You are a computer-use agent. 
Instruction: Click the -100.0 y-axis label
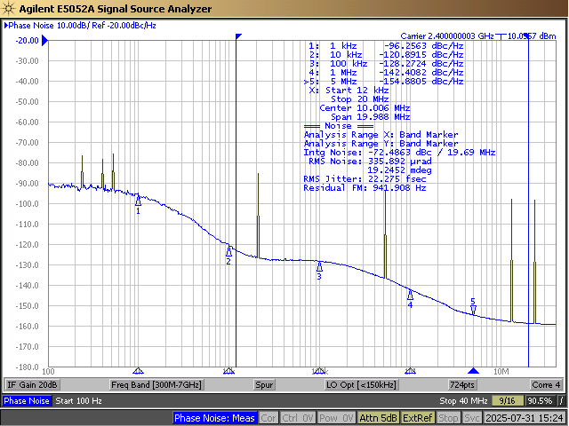click(x=28, y=204)
